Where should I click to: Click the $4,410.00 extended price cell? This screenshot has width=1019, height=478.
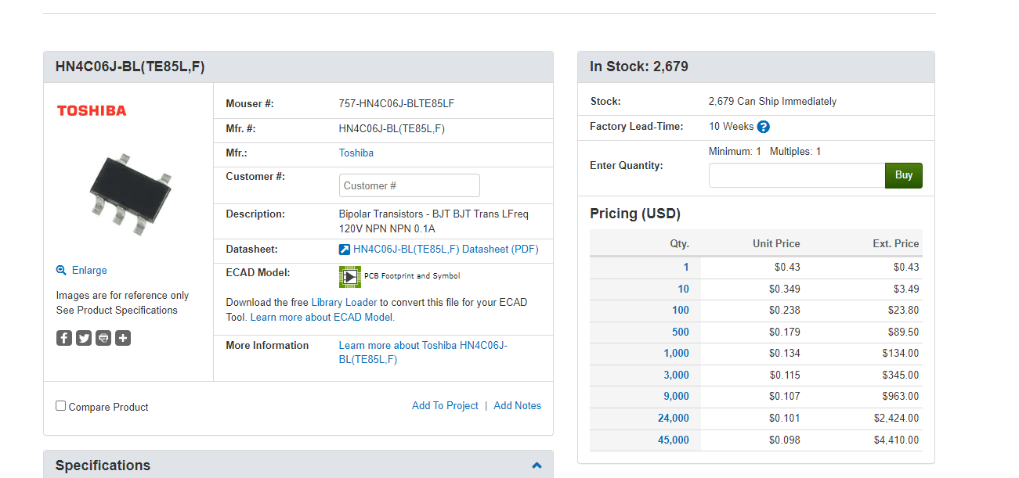897,440
